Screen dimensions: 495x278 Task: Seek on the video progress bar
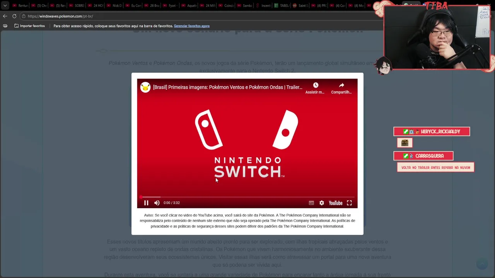pyautogui.click(x=247, y=197)
